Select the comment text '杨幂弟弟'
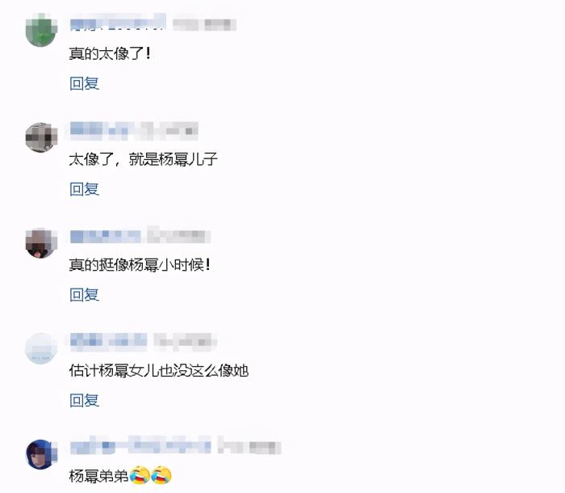Screen dimensions: 565x493 point(98,476)
